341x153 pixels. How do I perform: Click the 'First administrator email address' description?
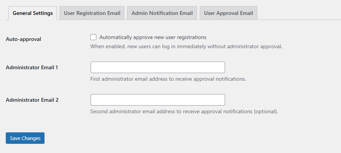(168, 79)
